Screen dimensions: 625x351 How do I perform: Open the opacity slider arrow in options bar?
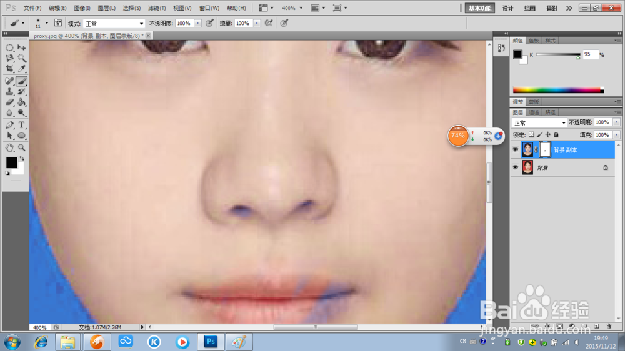197,24
